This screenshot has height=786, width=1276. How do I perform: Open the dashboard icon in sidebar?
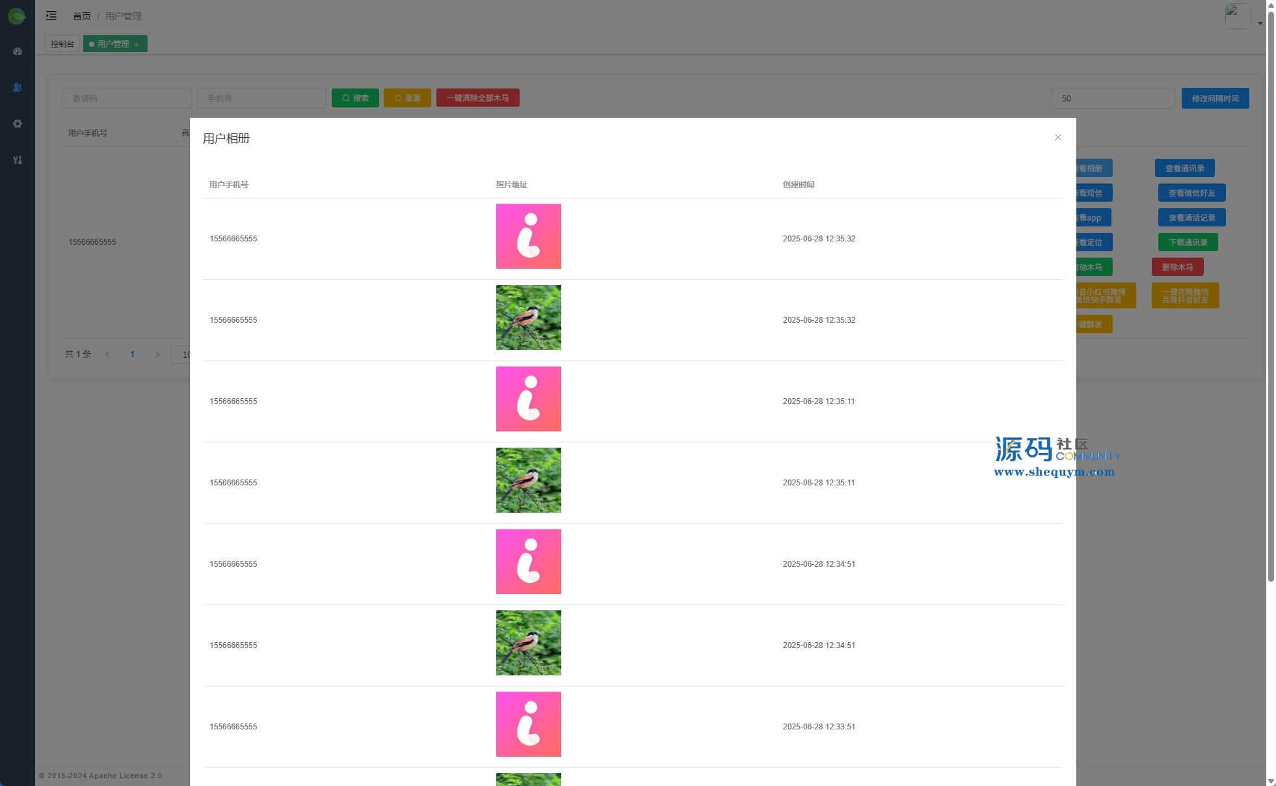tap(18, 51)
